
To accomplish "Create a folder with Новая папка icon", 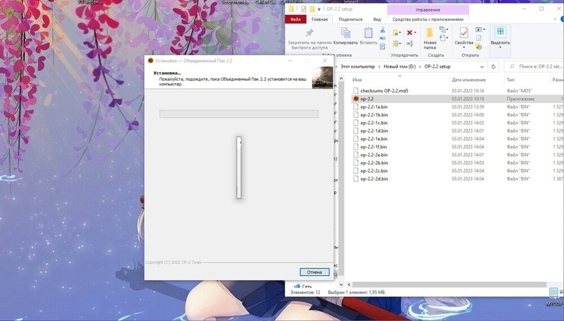I will click(x=430, y=33).
